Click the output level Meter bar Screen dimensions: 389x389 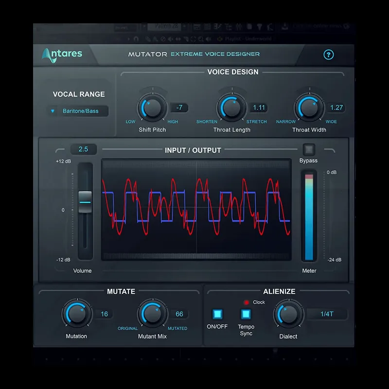[x=309, y=216]
